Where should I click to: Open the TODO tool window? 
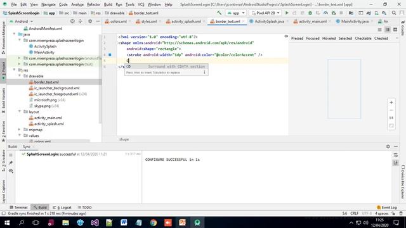84,207
